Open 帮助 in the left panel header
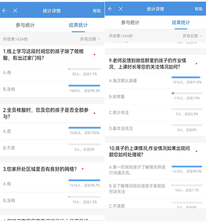 point(97,11)
